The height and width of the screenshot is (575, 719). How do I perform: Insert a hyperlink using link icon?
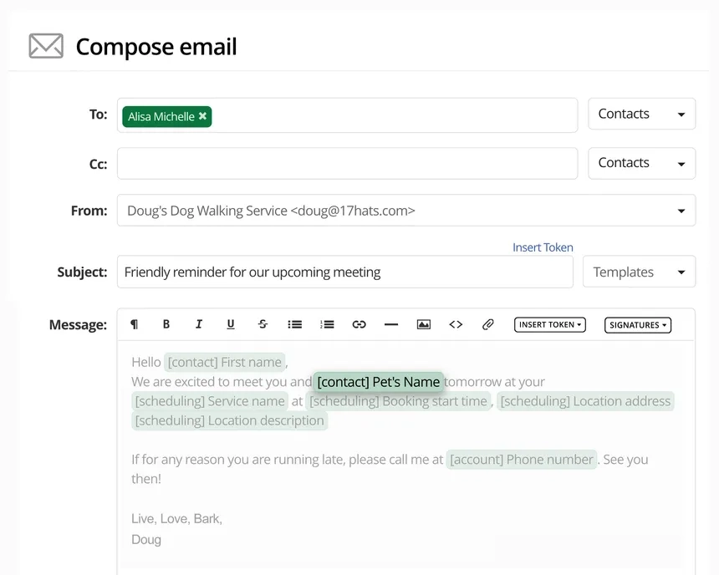tap(359, 324)
